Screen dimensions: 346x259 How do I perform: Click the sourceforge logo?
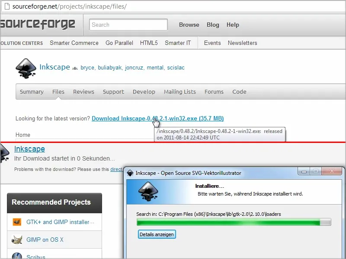38,24
